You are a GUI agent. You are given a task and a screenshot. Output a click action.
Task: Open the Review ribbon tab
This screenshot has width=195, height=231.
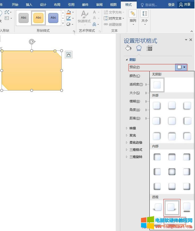[x=99, y=4]
